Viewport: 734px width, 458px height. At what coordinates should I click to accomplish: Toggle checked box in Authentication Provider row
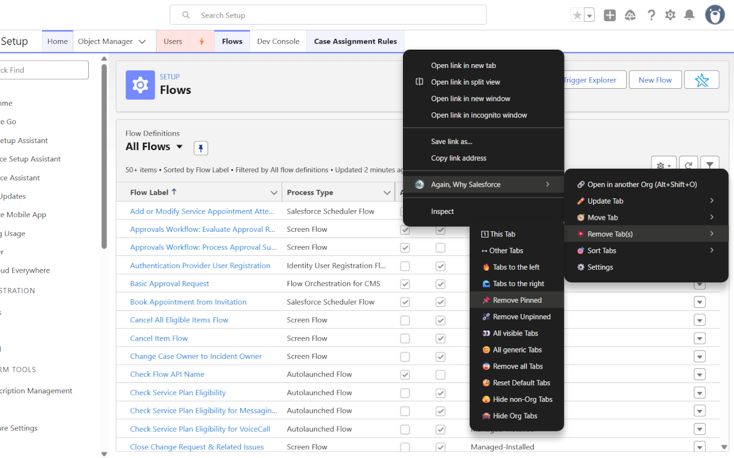[440, 266]
